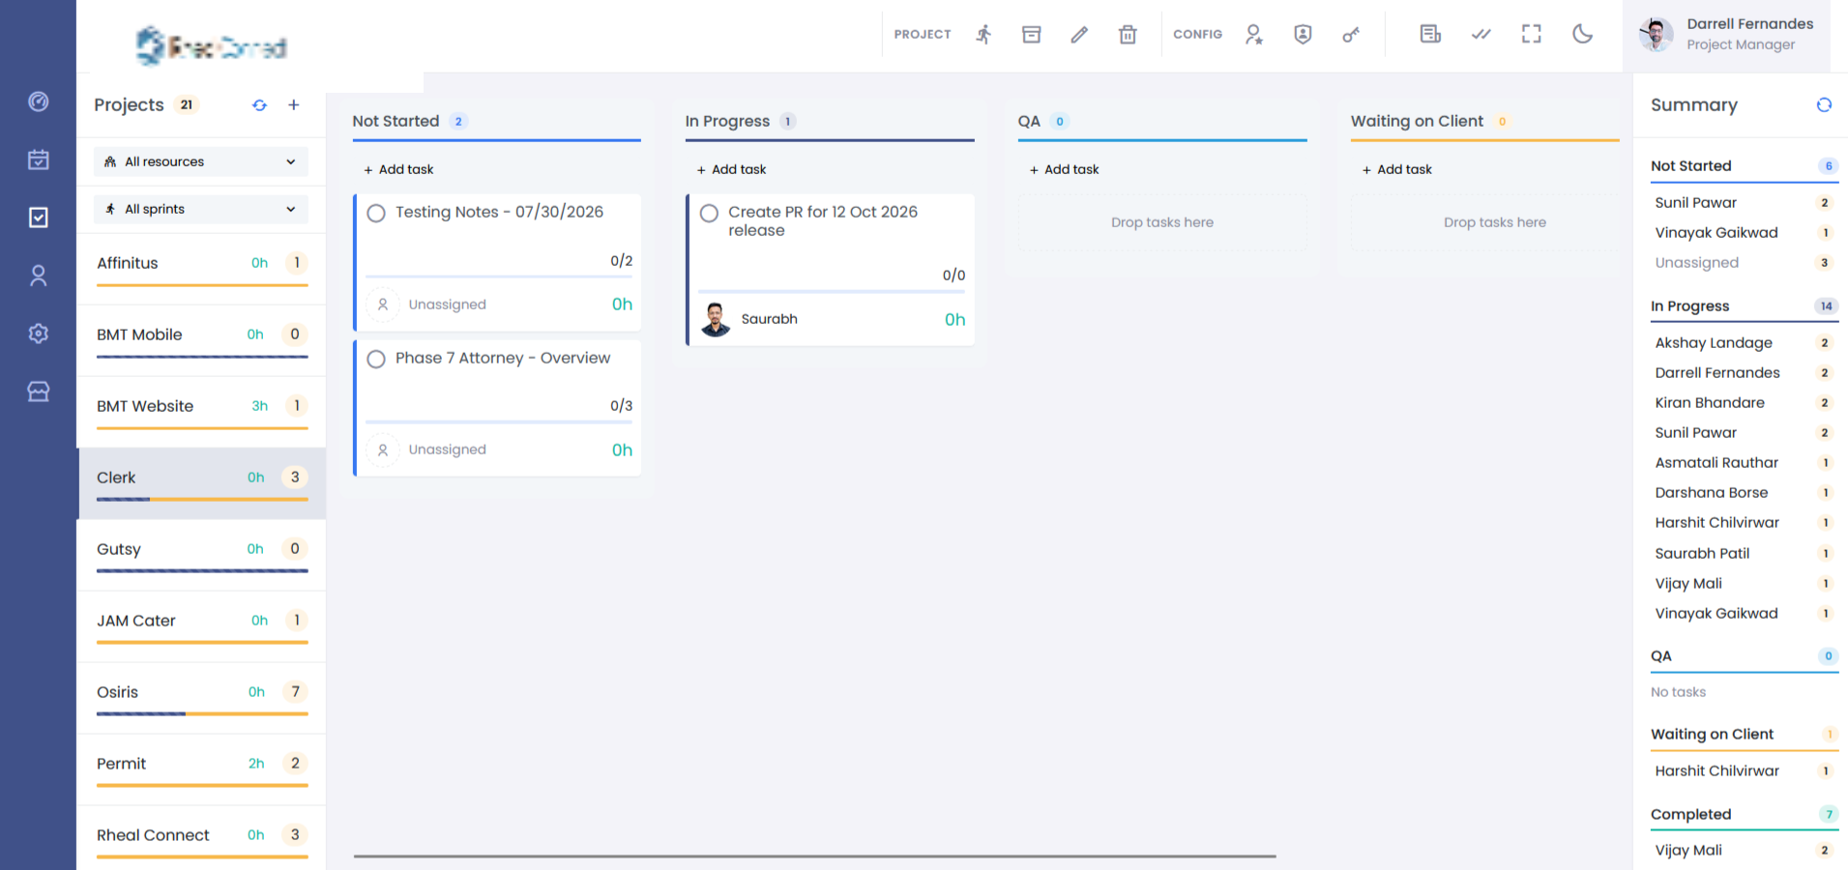The width and height of the screenshot is (1848, 870).
Task: Click Sunil Pawar under Not Started summary
Action: (x=1695, y=202)
